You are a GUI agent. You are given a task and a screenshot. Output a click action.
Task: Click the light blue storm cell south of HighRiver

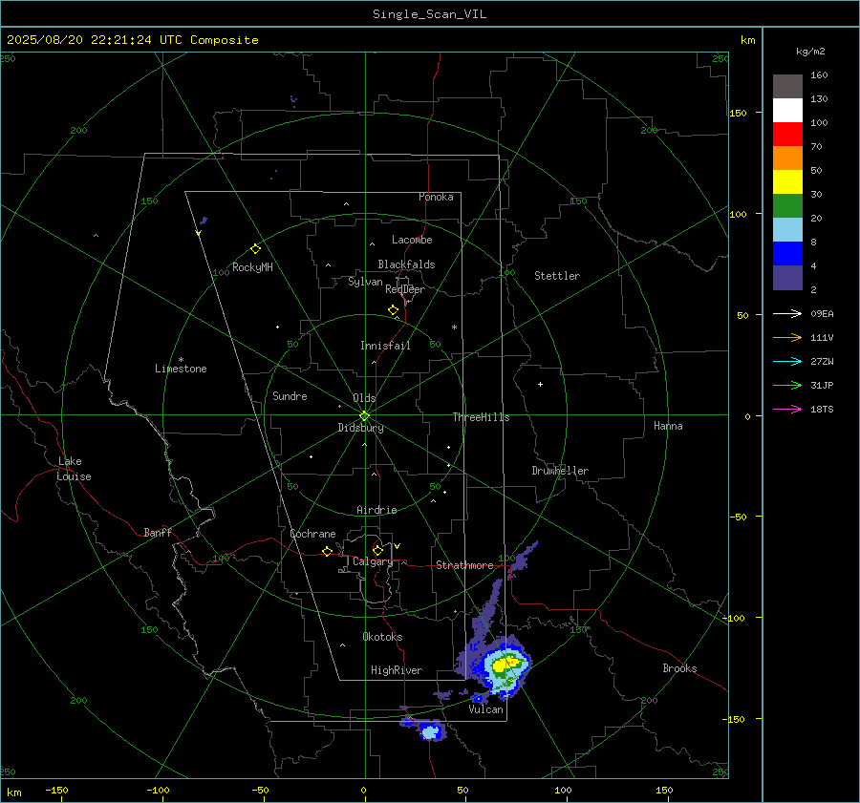[x=431, y=731]
